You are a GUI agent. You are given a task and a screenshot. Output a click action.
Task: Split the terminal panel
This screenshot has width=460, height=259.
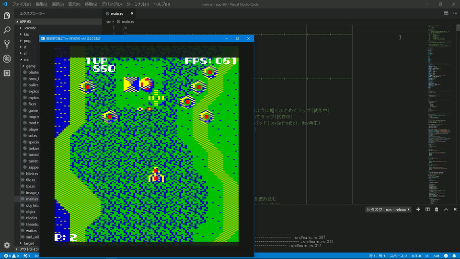pyautogui.click(x=427, y=210)
